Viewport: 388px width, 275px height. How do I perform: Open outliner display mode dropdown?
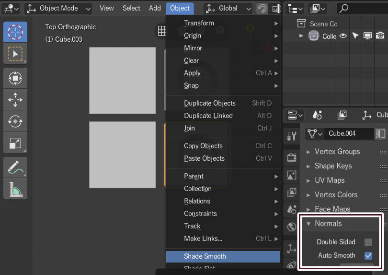(x=318, y=9)
